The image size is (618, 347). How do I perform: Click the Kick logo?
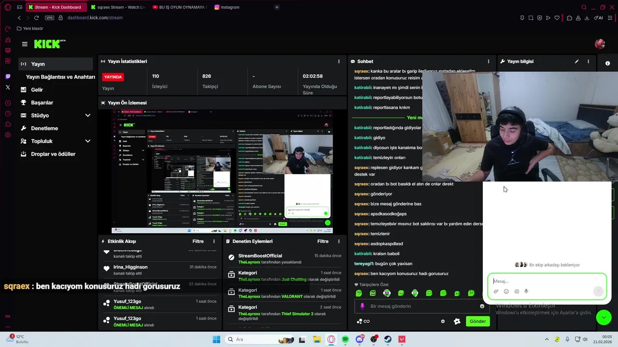pos(50,44)
